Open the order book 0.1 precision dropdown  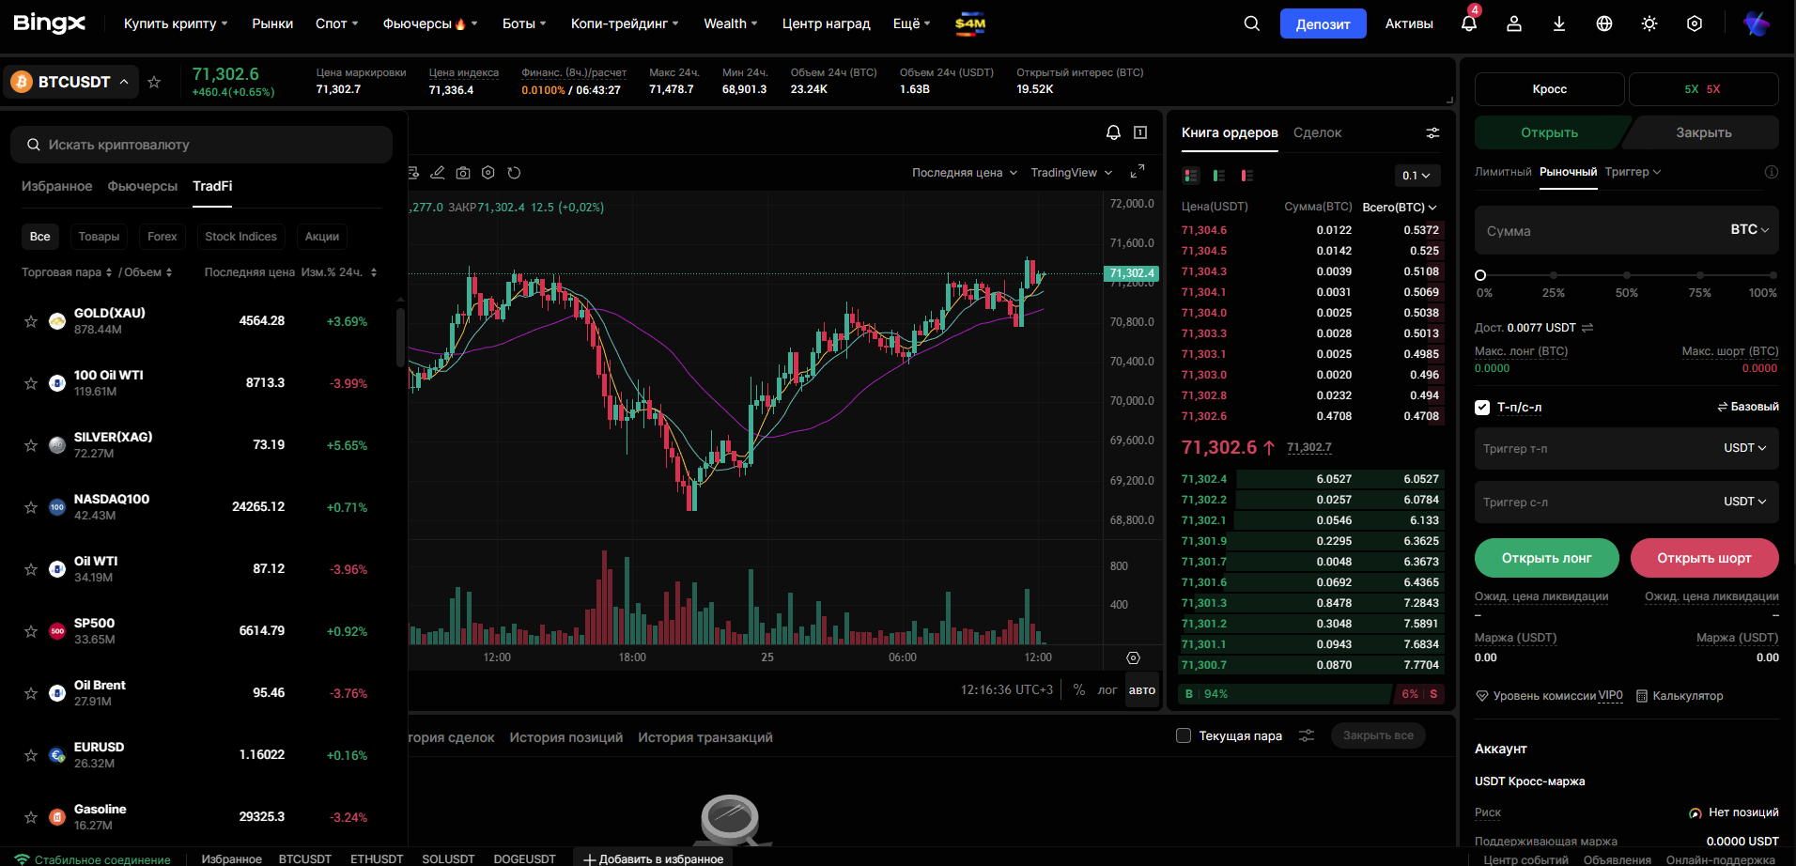pyautogui.click(x=1416, y=176)
